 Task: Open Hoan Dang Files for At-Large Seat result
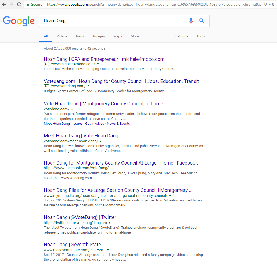pyautogui.click(x=118, y=190)
